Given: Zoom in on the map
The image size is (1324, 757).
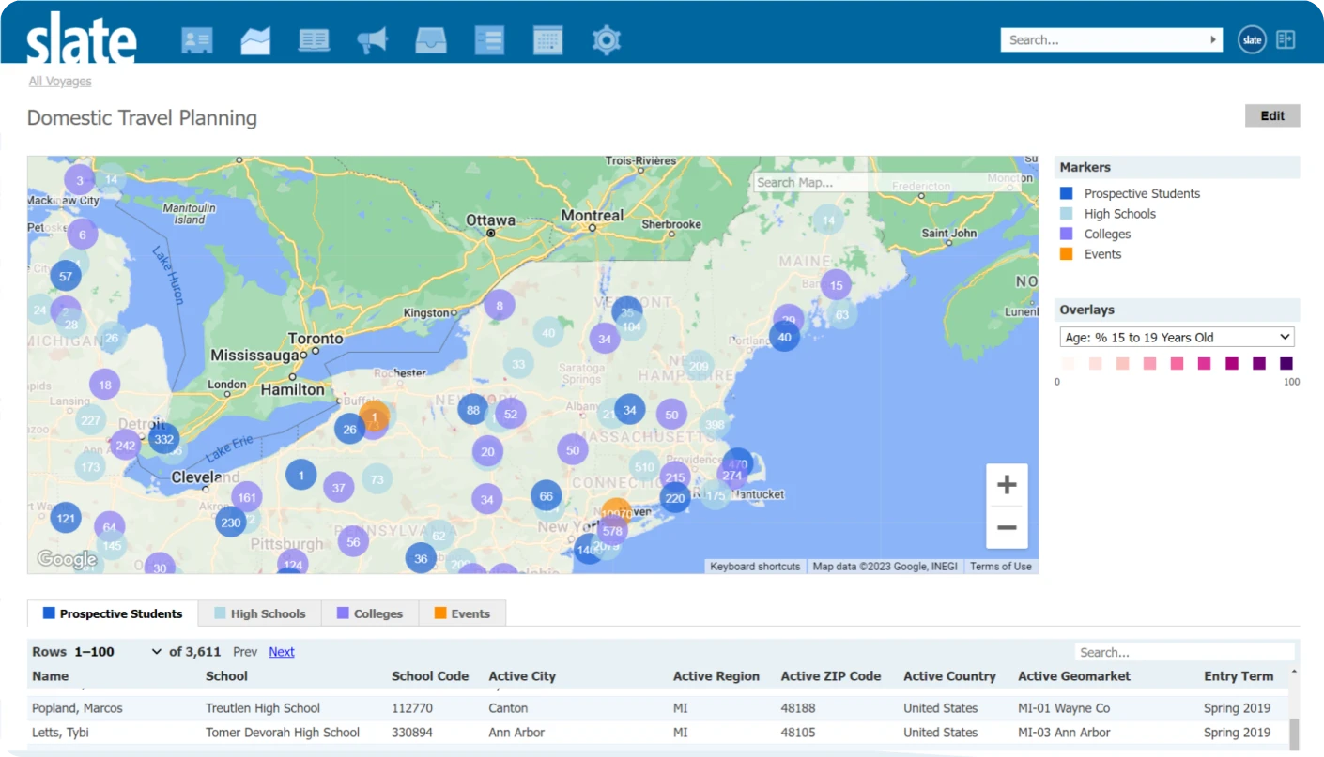Looking at the screenshot, I should [x=1007, y=485].
